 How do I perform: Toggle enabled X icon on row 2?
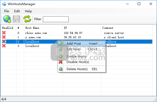pos(4,42)
